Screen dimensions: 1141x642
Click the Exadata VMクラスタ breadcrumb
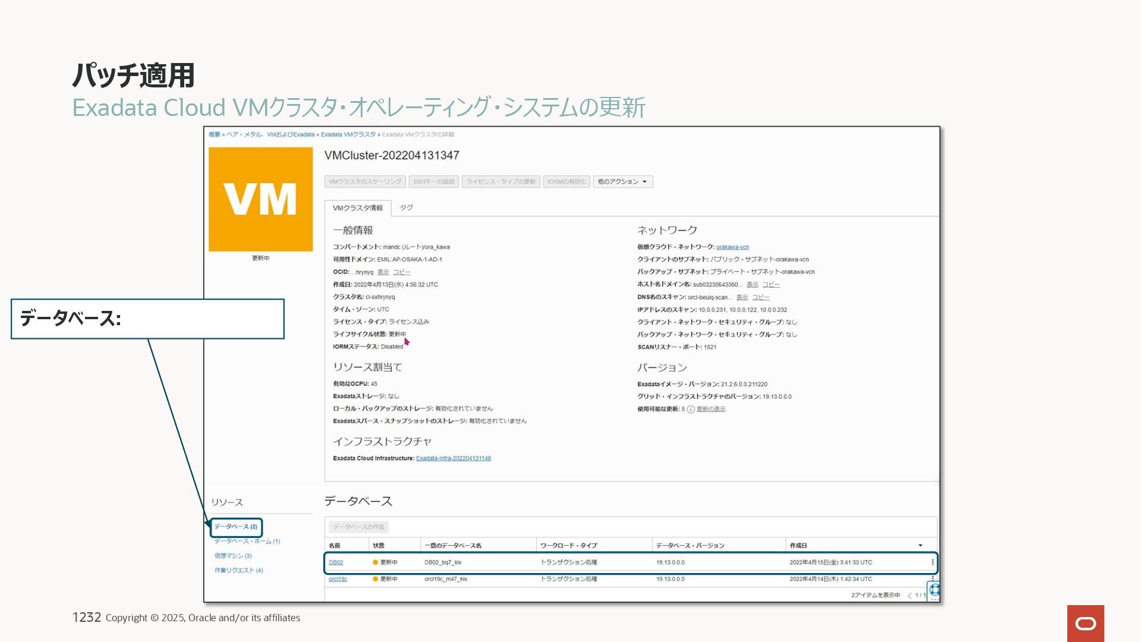pos(348,134)
